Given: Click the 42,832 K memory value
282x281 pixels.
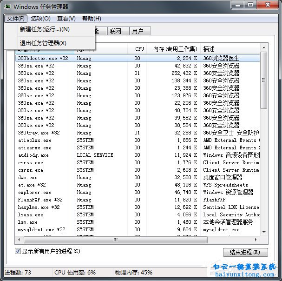Looking at the screenshot, I should [186, 66].
